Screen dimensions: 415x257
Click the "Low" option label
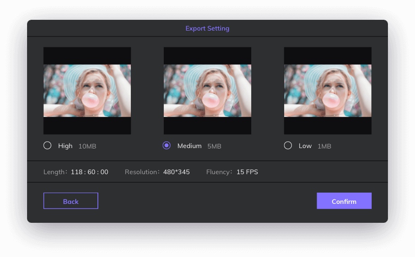tap(305, 146)
